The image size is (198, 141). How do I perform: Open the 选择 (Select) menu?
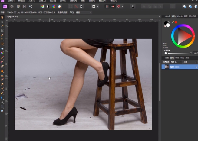pyautogui.click(x=63, y=1)
